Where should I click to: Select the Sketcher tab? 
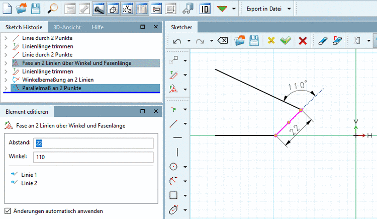point(181,27)
